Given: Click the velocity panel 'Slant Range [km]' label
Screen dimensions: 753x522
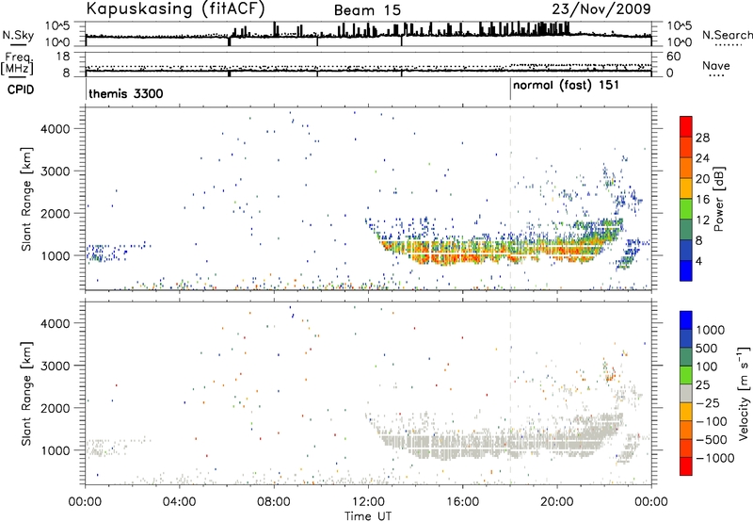Looking at the screenshot, I should (27, 394).
